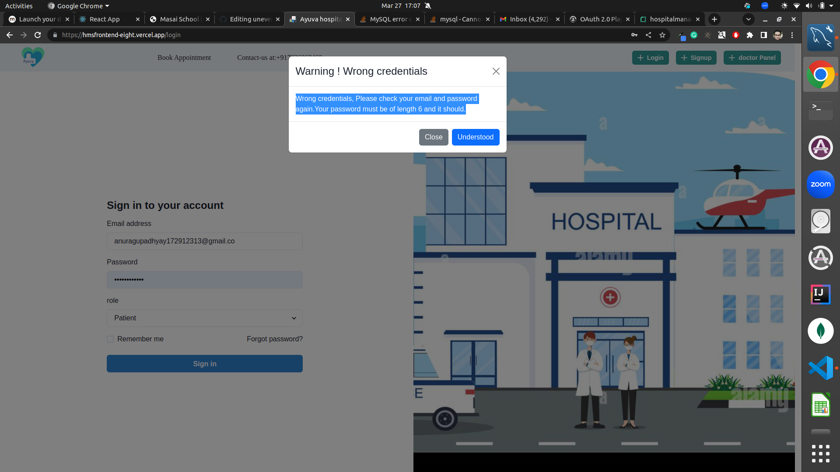The image size is (840, 472).
Task: Open the tab search chevron dropdown
Action: tap(749, 19)
